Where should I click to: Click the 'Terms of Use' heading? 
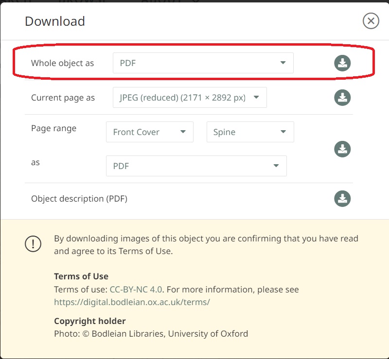[81, 276]
